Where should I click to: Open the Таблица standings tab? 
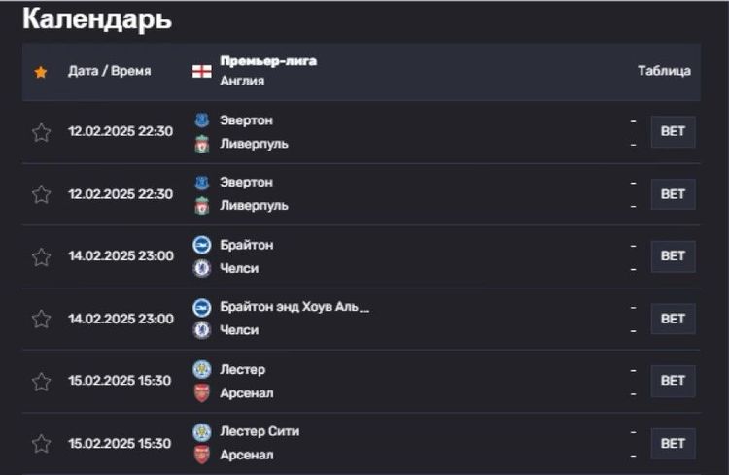[664, 71]
